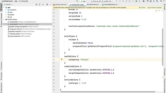Viewport: 166px width, 93px height.
Task: Click the light bulb intention icon on line 26
Action: pyautogui.click(x=62, y=59)
